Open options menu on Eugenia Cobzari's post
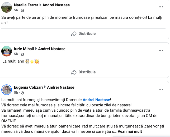The height and width of the screenshot is (137, 170). tap(161, 89)
